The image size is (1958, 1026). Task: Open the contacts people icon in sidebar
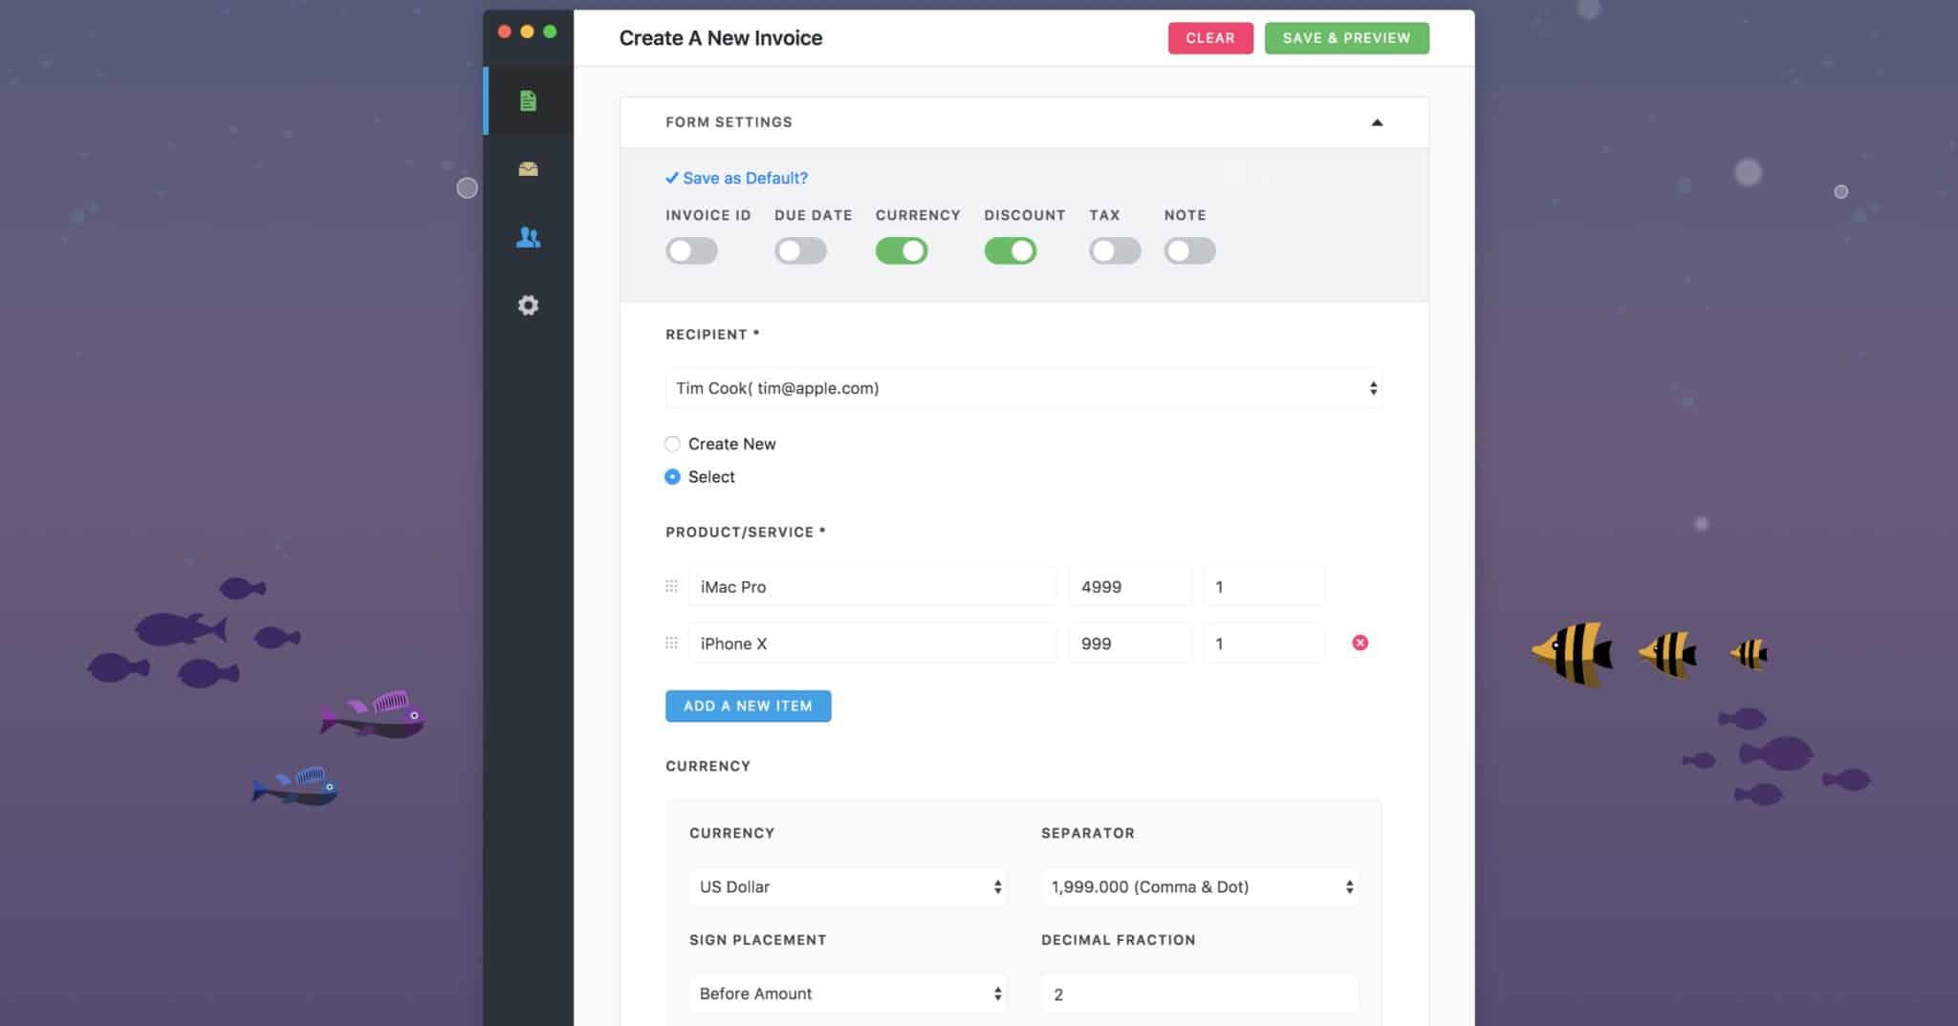tap(528, 237)
